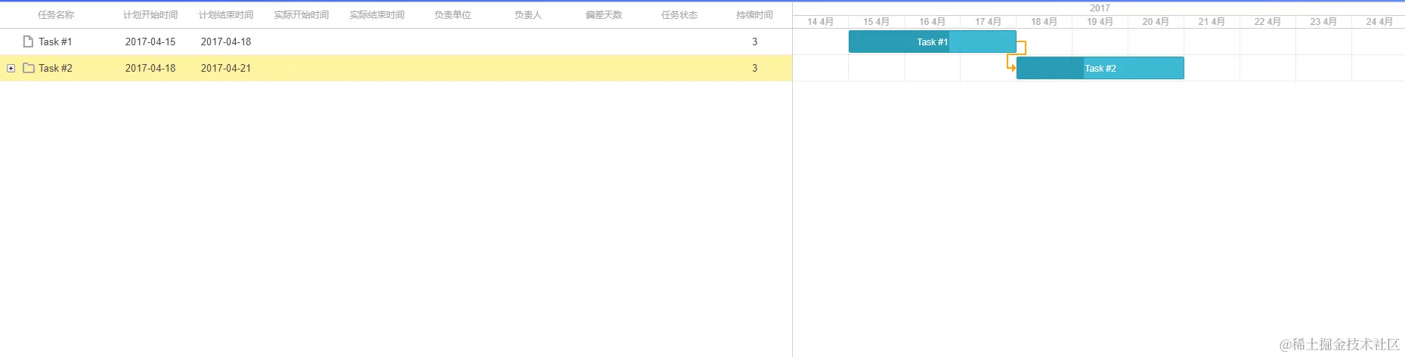This screenshot has width=1405, height=357.
Task: Click the 19 4月 timeline date header
Action: pos(1100,22)
